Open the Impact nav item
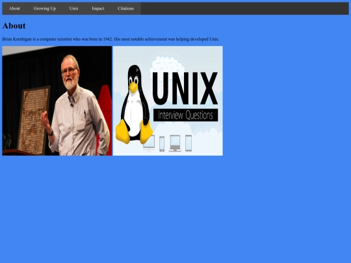Viewport: 351px width, 263px height. [98, 8]
